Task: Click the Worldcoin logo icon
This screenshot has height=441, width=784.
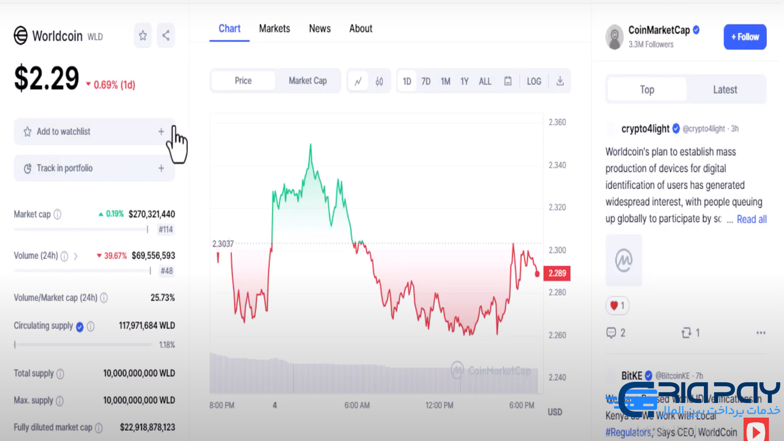Action: coord(21,36)
